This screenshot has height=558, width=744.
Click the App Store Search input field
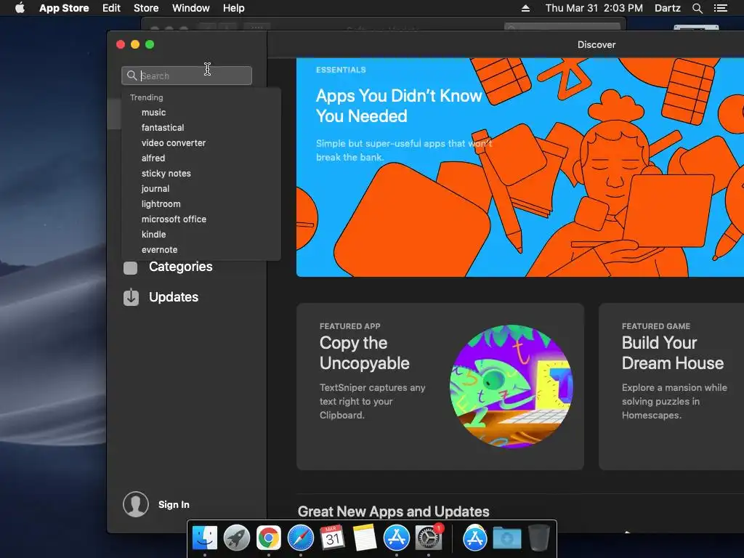pyautogui.click(x=187, y=76)
